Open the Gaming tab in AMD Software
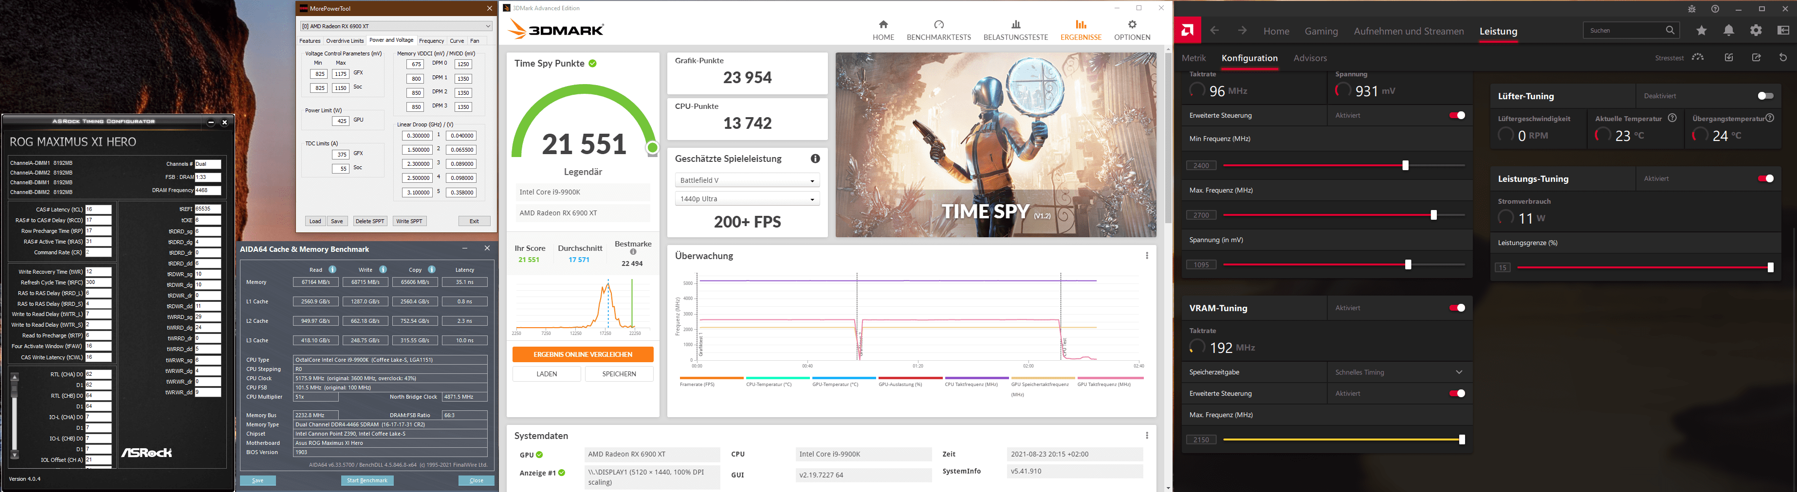The image size is (1797, 492). click(1321, 32)
